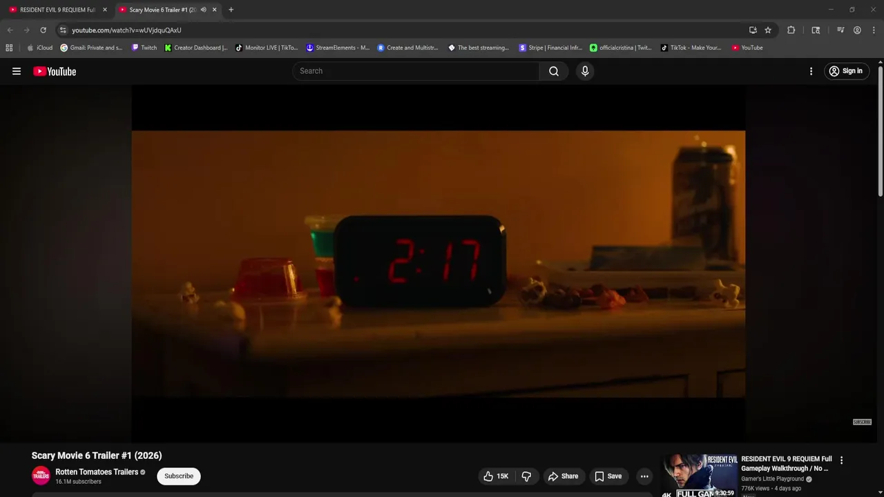Open the media controls toolbar icon
Screen dimensions: 884x497
coord(840,30)
